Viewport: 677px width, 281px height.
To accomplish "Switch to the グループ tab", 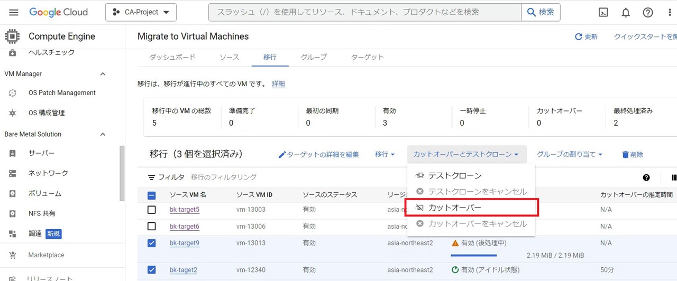I will click(314, 57).
